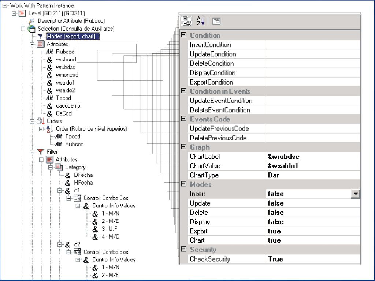Click the A-Z sort icon beside Order node

(49, 129)
